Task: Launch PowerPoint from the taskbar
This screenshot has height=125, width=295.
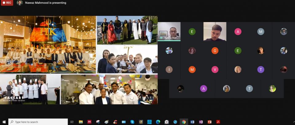Action: click(x=210, y=122)
